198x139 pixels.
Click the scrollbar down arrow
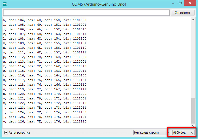(193, 126)
